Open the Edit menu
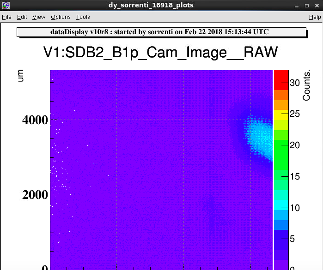Viewport: 323px width, 270px height. point(22,17)
